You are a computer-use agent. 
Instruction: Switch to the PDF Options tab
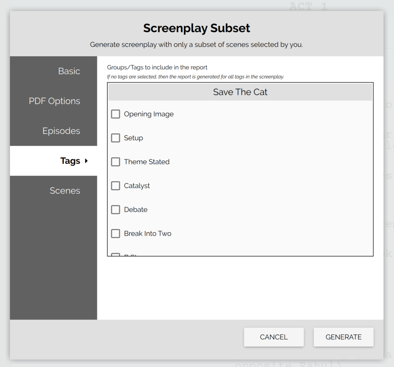(x=54, y=101)
